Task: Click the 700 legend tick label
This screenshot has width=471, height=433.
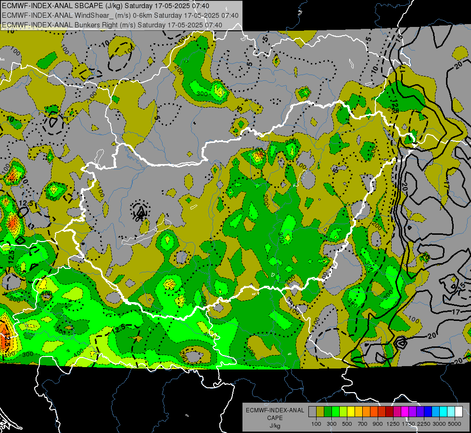Action: (363, 424)
